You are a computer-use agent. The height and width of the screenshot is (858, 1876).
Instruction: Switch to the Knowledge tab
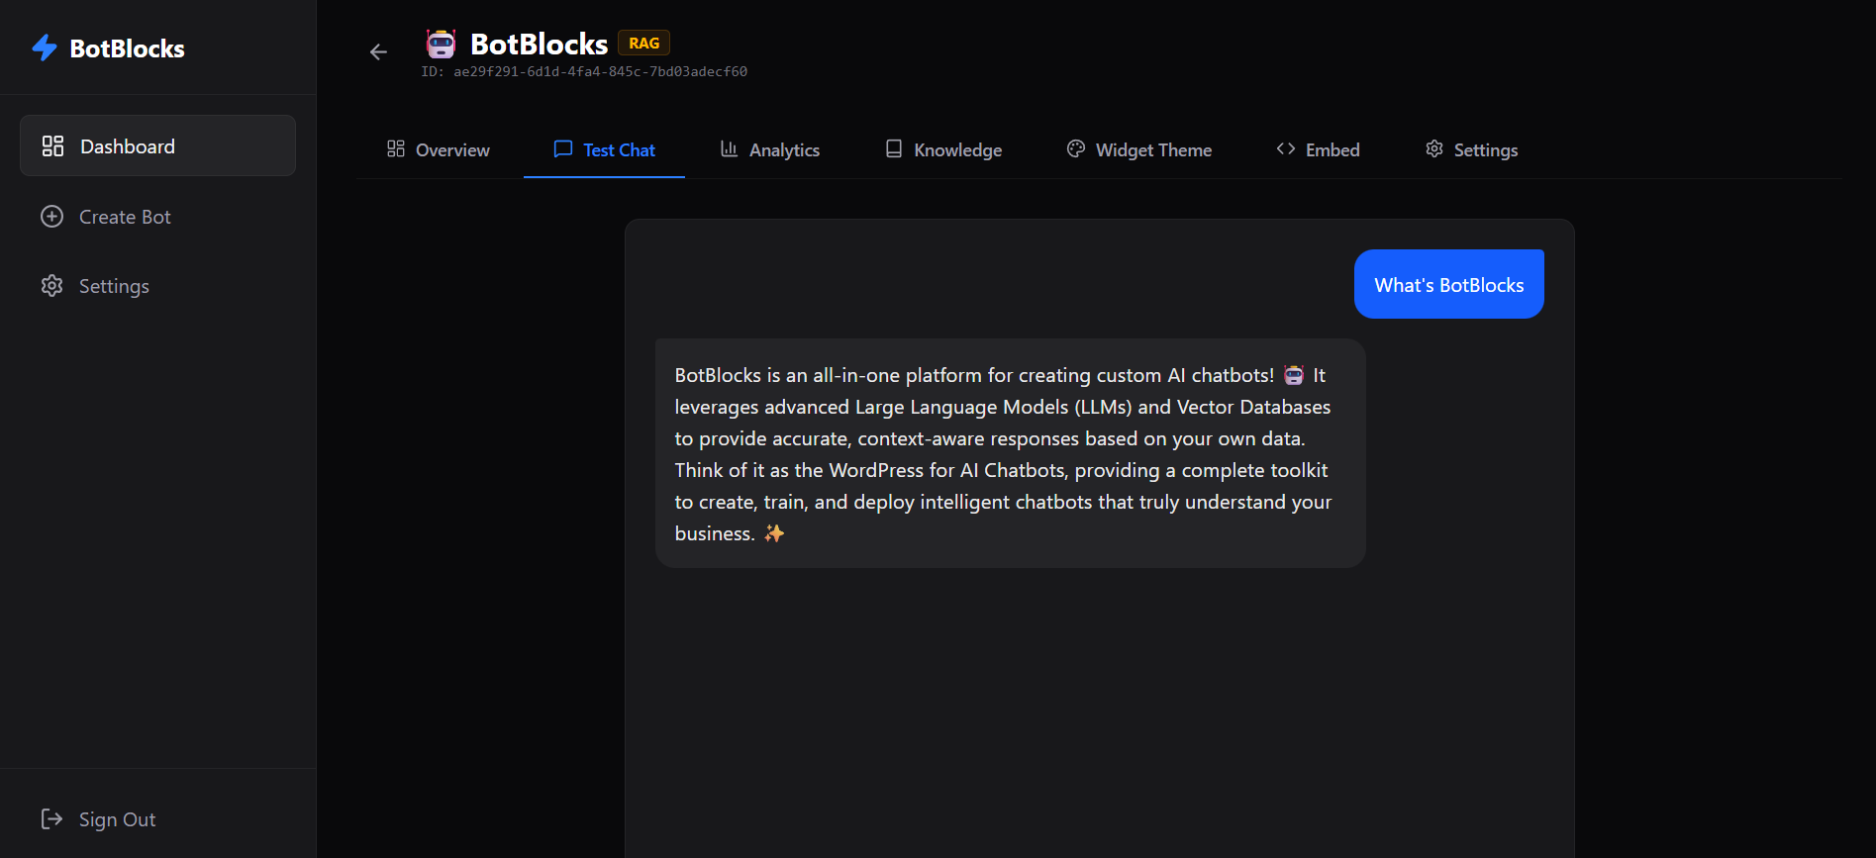943,149
